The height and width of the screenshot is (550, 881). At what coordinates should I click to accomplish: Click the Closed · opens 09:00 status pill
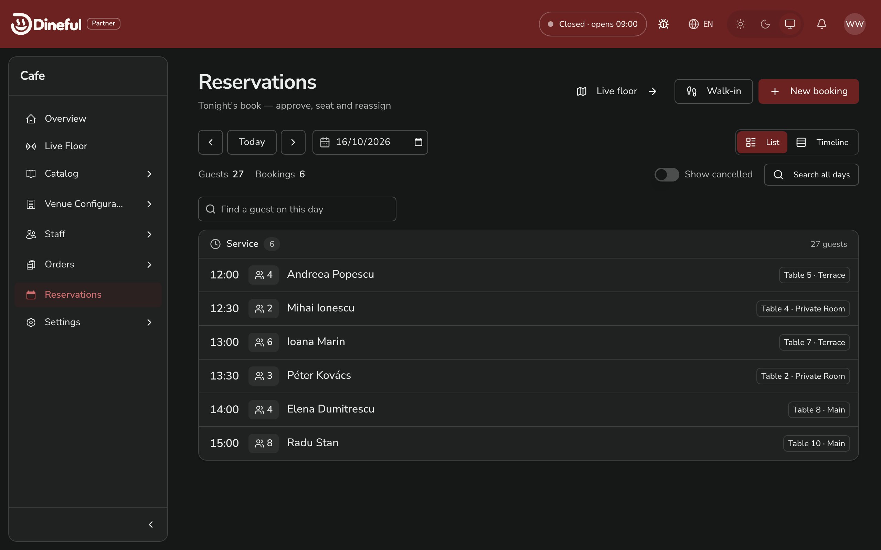pyautogui.click(x=593, y=24)
